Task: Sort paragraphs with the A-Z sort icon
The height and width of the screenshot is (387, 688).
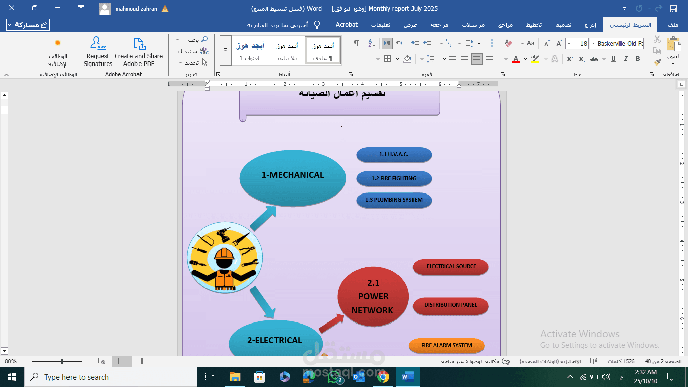Action: 372,43
